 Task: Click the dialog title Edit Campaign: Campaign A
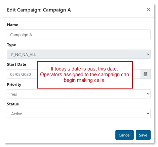39,10
